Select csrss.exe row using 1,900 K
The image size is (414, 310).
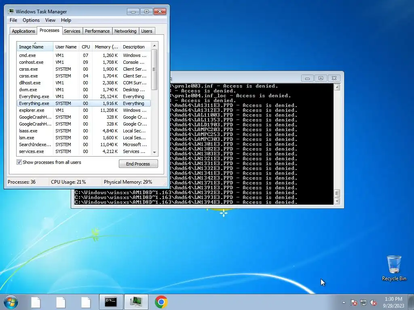click(x=84, y=69)
